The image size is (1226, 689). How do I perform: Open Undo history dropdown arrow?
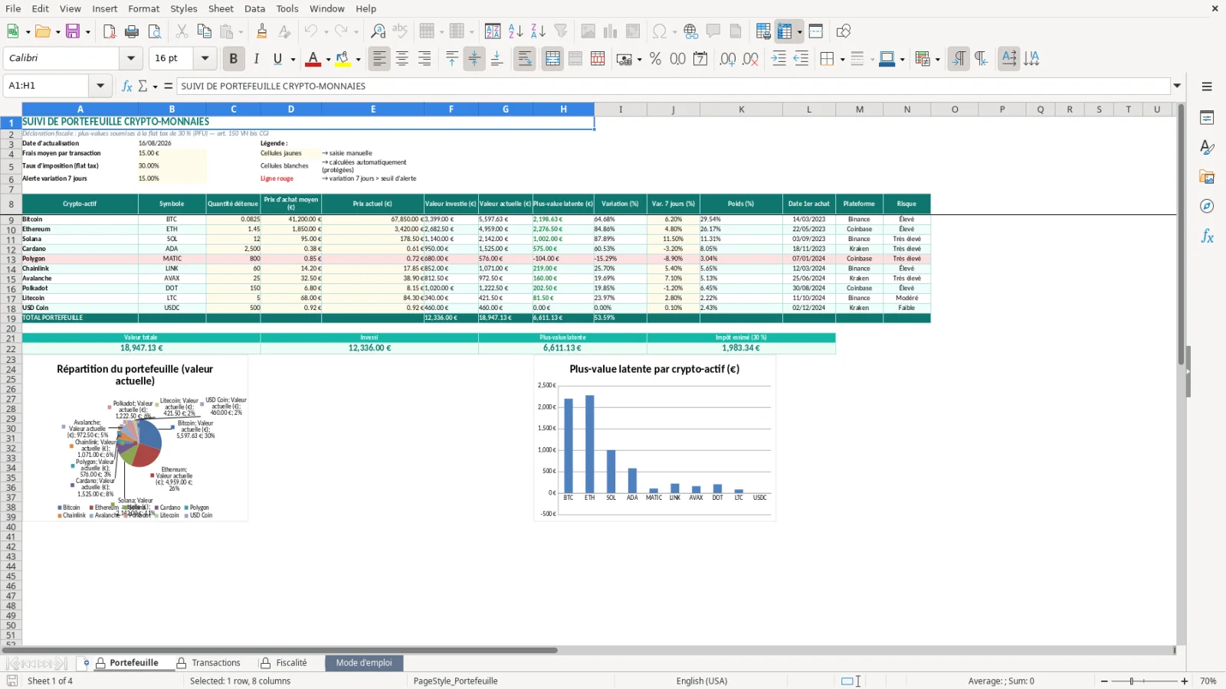click(x=326, y=31)
